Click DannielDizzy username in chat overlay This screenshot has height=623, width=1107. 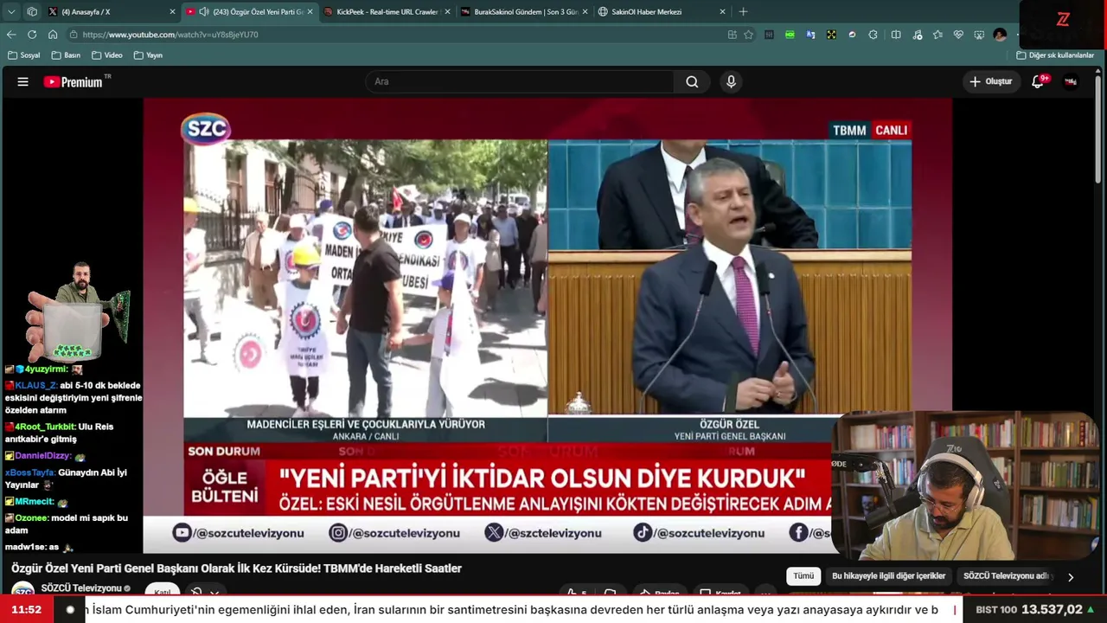(x=42, y=456)
